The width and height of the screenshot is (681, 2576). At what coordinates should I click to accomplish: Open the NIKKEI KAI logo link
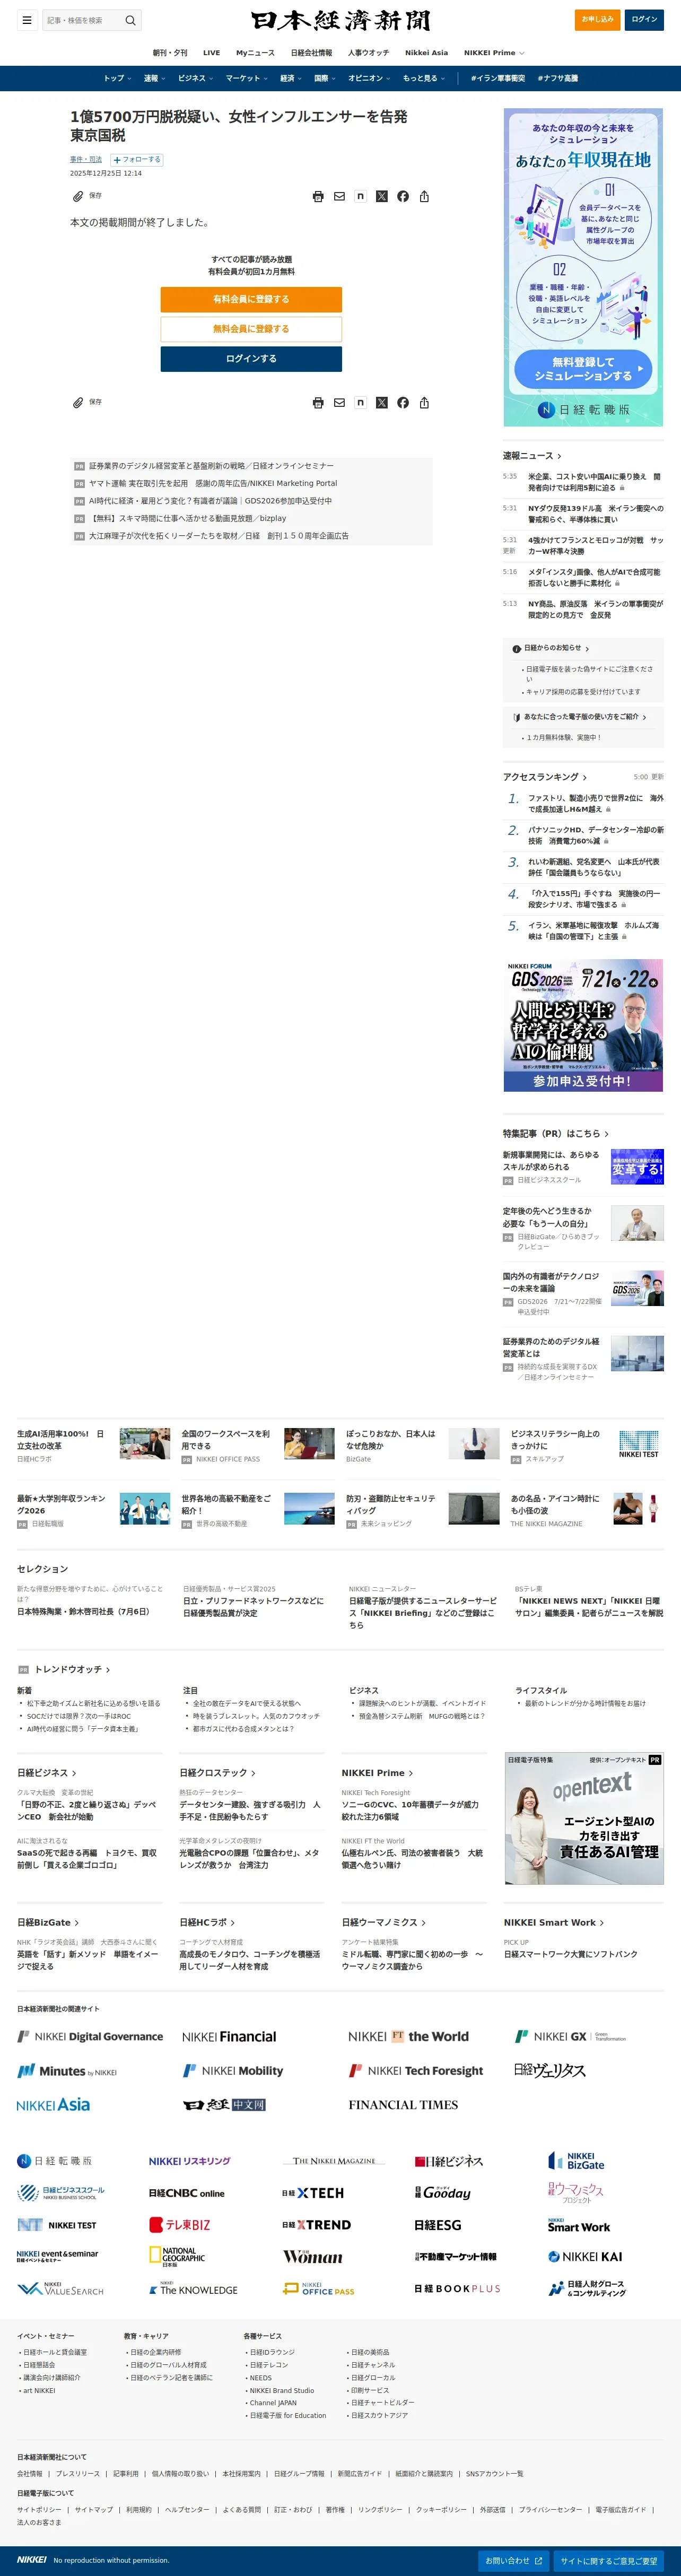585,2257
